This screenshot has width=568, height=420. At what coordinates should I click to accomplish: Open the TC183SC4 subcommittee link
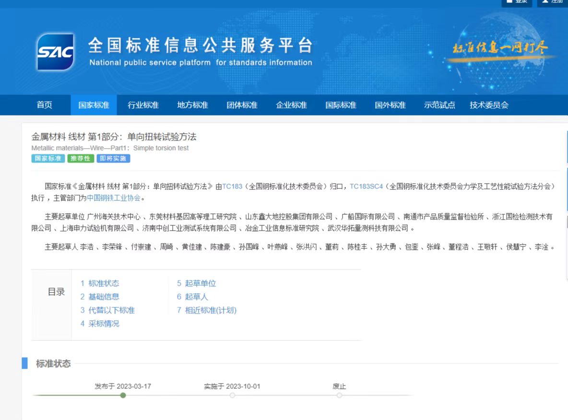(x=366, y=187)
